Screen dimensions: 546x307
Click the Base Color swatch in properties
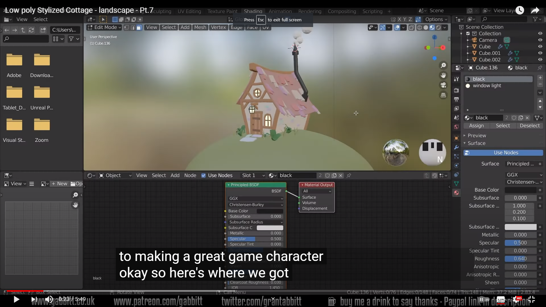[520, 190]
